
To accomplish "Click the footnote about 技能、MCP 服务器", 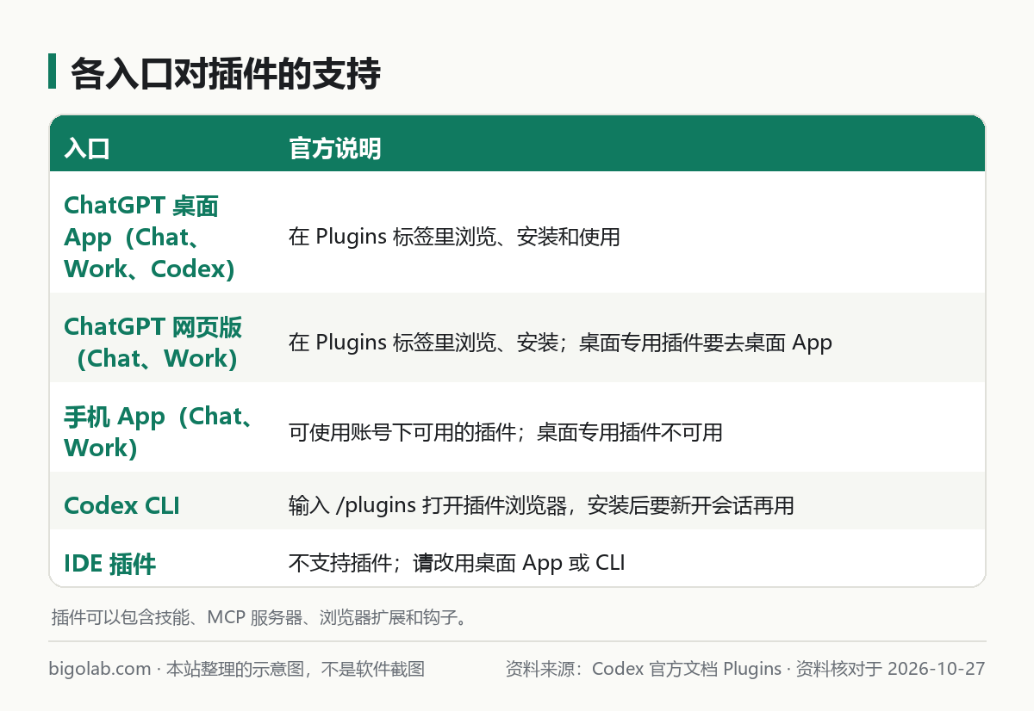I will click(259, 617).
